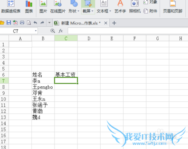Select cell containing 基本工资
The image size is (188, 149).
[66, 75]
